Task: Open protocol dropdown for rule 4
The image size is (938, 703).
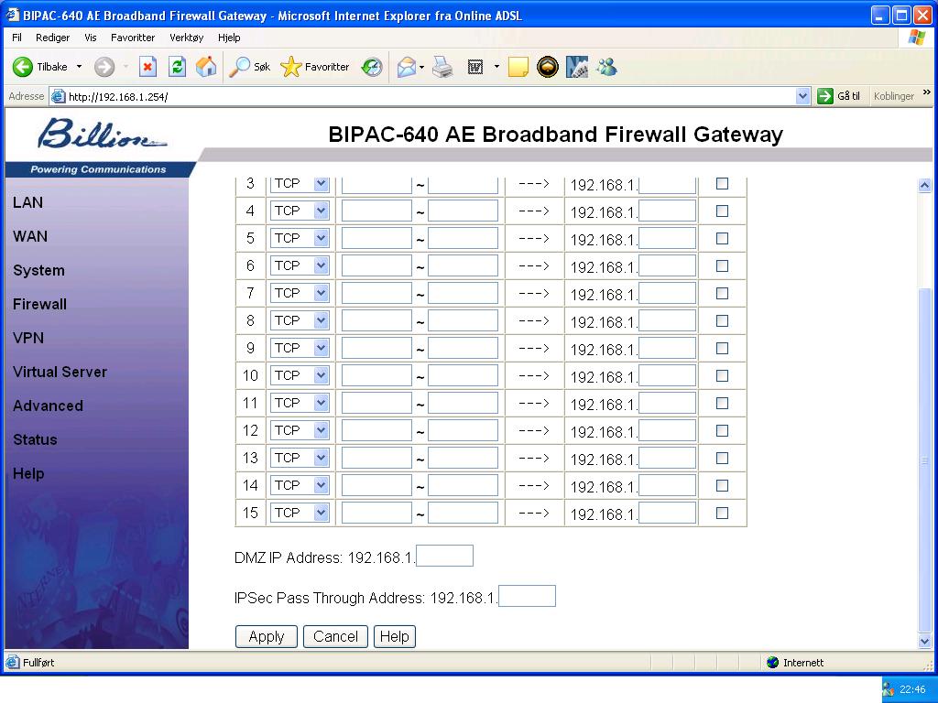Action: (300, 211)
